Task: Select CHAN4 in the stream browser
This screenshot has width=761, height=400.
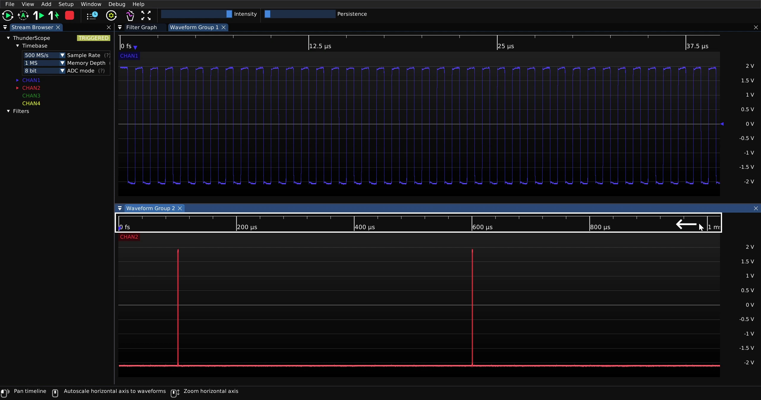Action: [x=31, y=103]
